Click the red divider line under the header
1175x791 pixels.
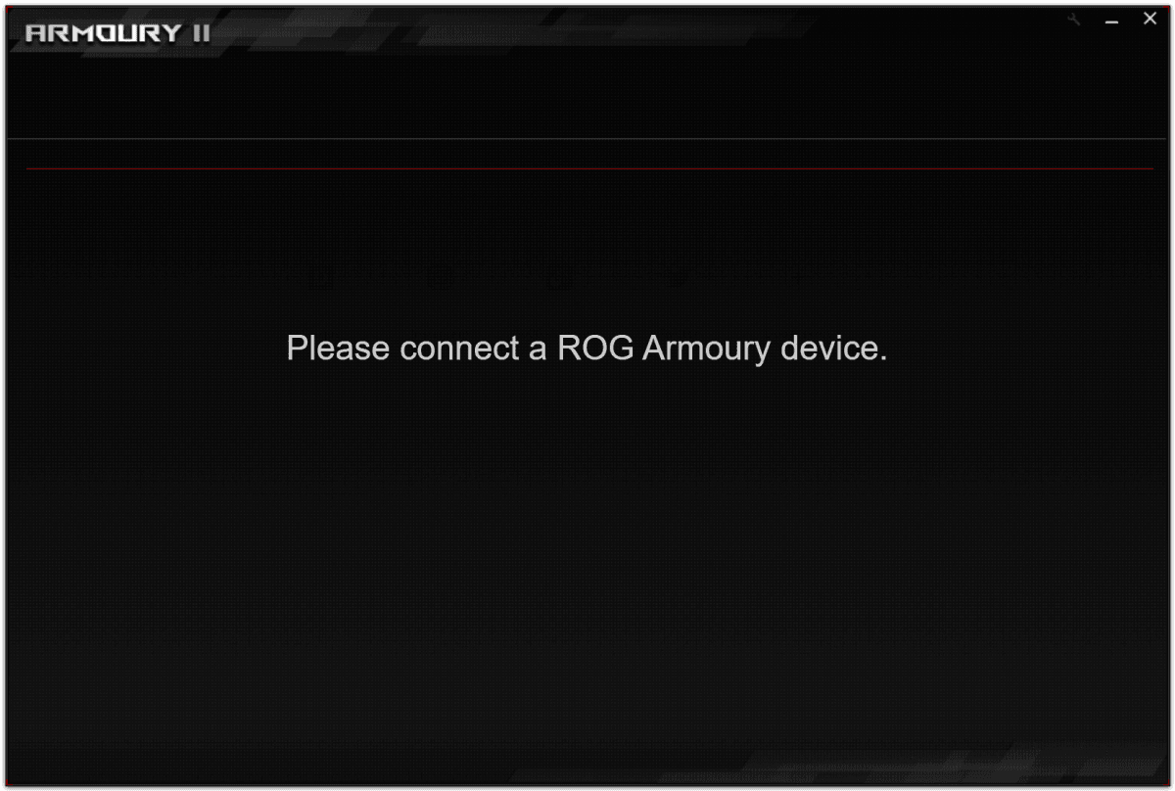click(x=589, y=169)
